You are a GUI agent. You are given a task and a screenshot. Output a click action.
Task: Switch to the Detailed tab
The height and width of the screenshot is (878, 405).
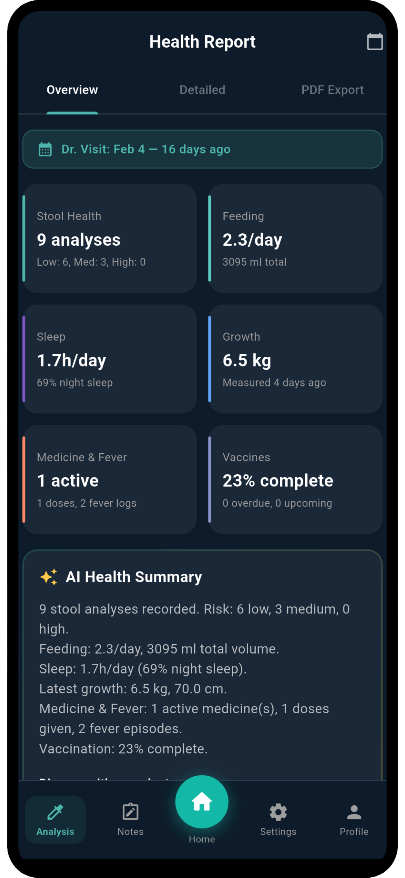[x=202, y=90]
